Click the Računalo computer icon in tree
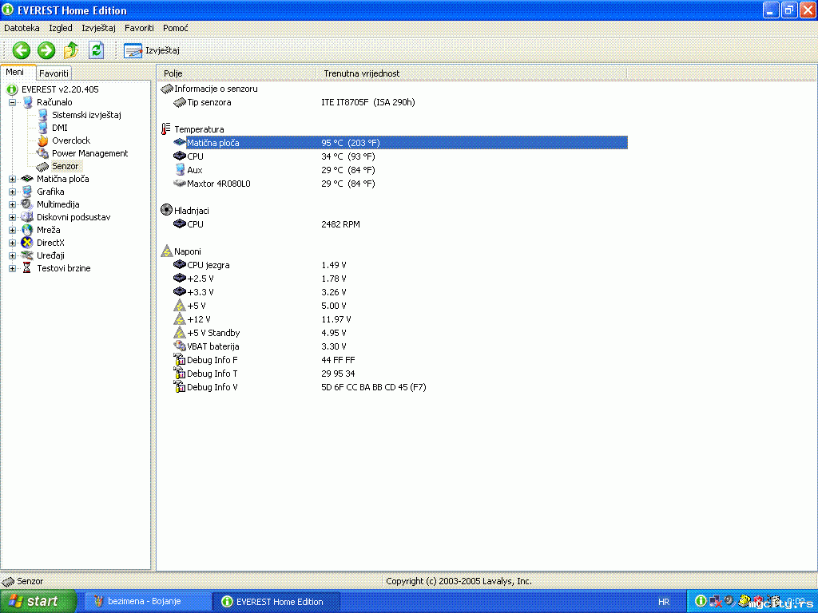Image resolution: width=818 pixels, height=613 pixels. [x=28, y=102]
